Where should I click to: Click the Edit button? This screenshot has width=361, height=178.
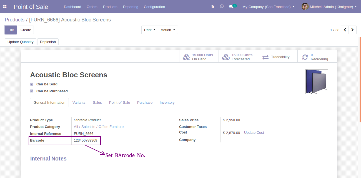11,30
